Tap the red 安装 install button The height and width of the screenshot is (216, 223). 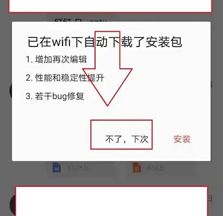click(x=182, y=139)
